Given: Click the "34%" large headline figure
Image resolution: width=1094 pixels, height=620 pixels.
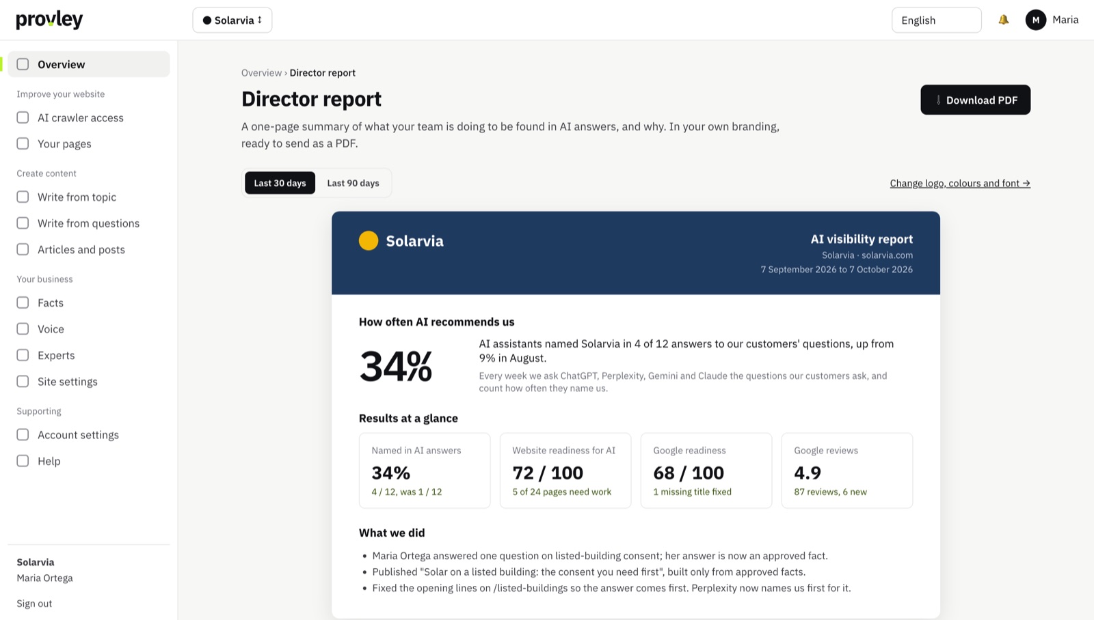Looking at the screenshot, I should pos(396,366).
